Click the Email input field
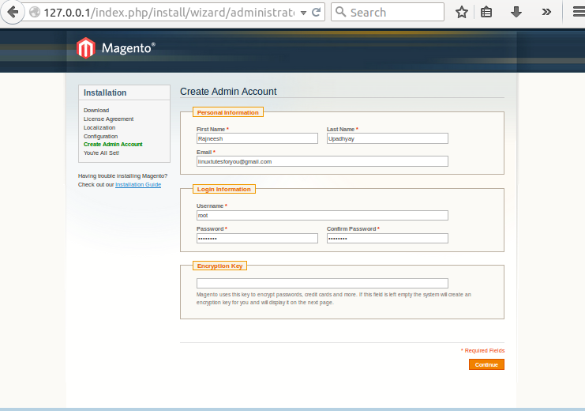This screenshot has width=585, height=411. (x=322, y=161)
